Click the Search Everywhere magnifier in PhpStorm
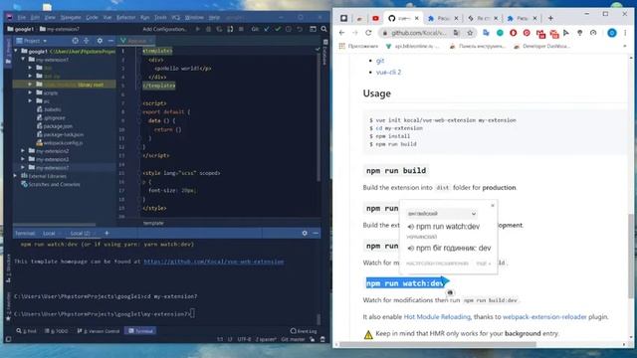The image size is (637, 358). coord(323,29)
